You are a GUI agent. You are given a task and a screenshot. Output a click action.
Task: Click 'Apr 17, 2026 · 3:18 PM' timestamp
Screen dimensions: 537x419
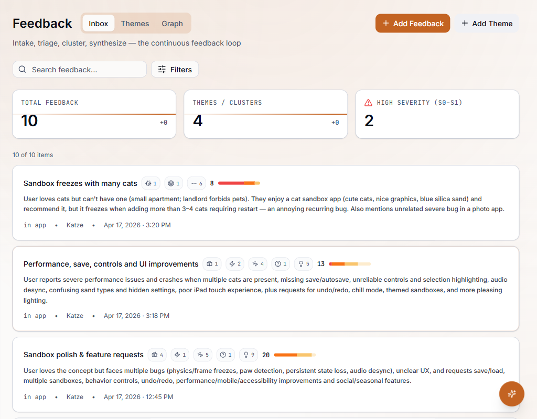[x=137, y=316]
